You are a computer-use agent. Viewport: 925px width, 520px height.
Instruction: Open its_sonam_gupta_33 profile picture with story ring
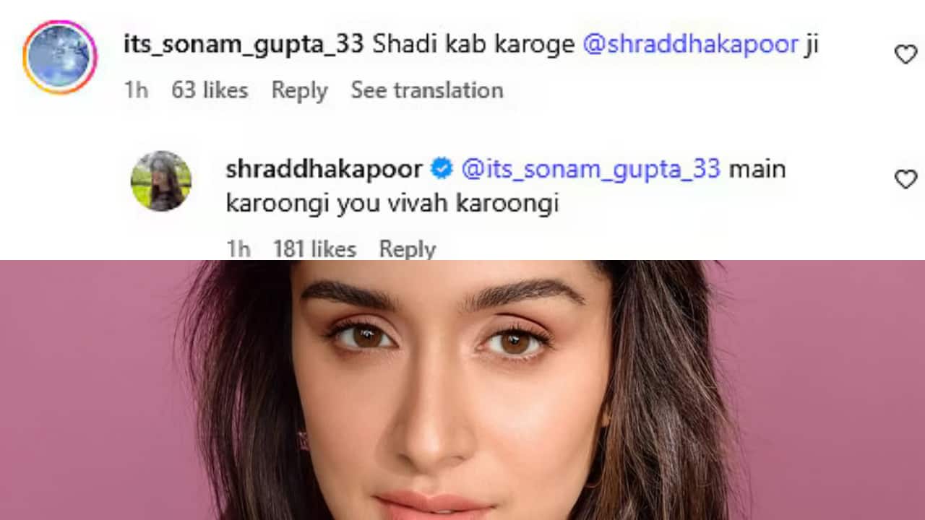60,57
